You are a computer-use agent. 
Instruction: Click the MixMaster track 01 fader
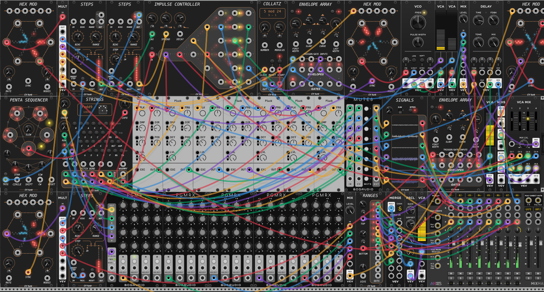coord(454,243)
